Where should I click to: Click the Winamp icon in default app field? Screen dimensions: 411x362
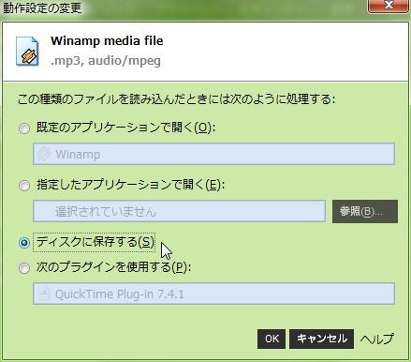44,154
